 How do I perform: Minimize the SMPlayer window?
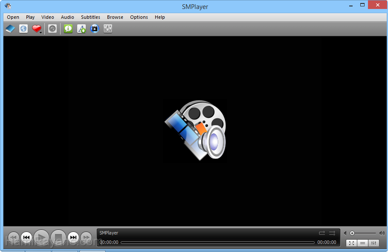coord(351,6)
